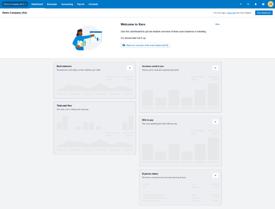Screen dimensions: 275x209
Task: Open the Business menu
Action: pyautogui.click(x=52, y=4)
